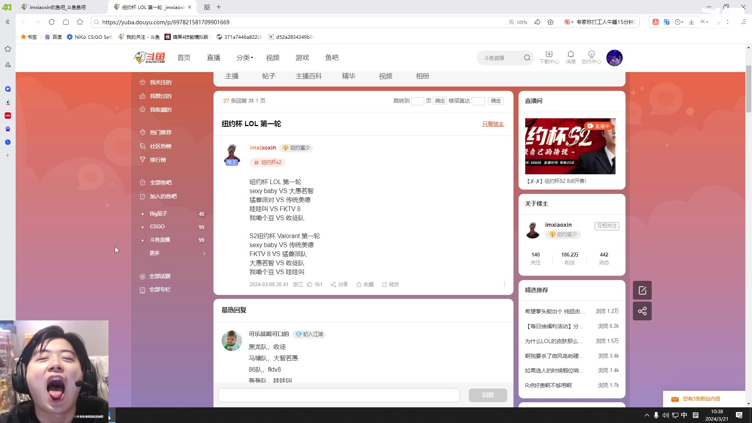Toggle the bookmark star in the address bar

click(550, 22)
